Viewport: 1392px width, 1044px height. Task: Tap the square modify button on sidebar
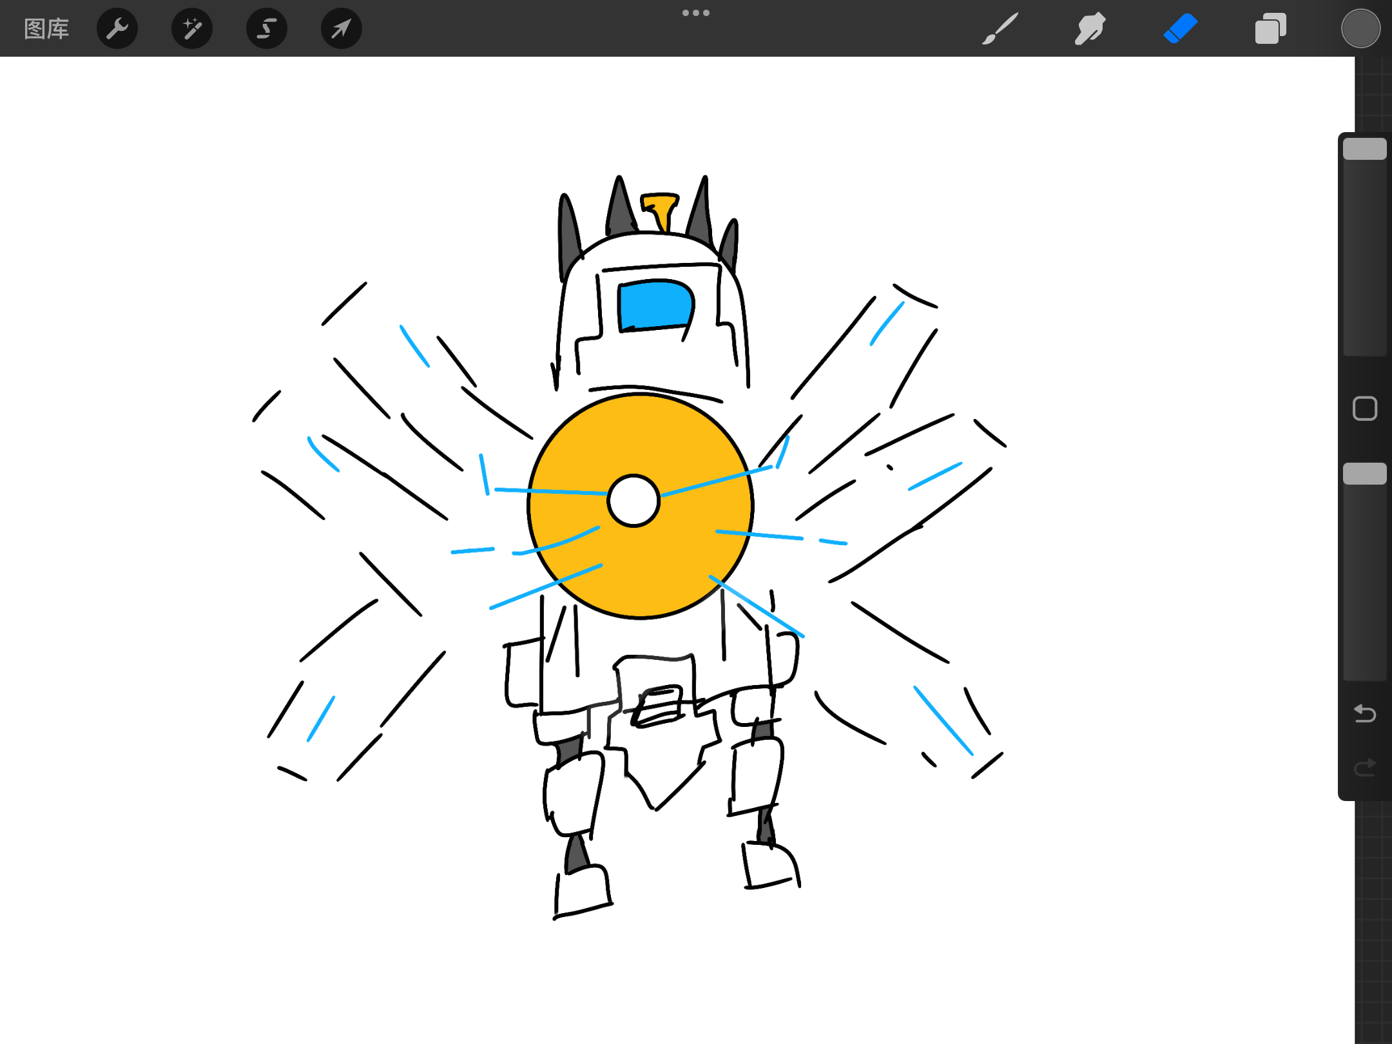click(1365, 409)
